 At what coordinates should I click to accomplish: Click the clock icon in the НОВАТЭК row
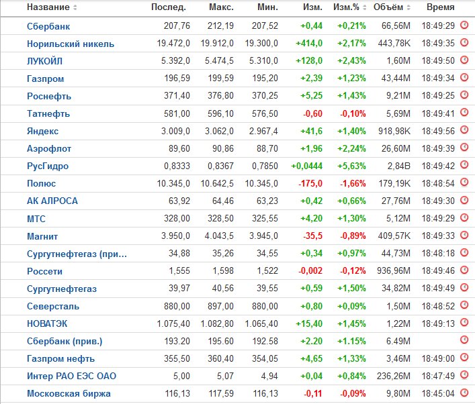464,323
